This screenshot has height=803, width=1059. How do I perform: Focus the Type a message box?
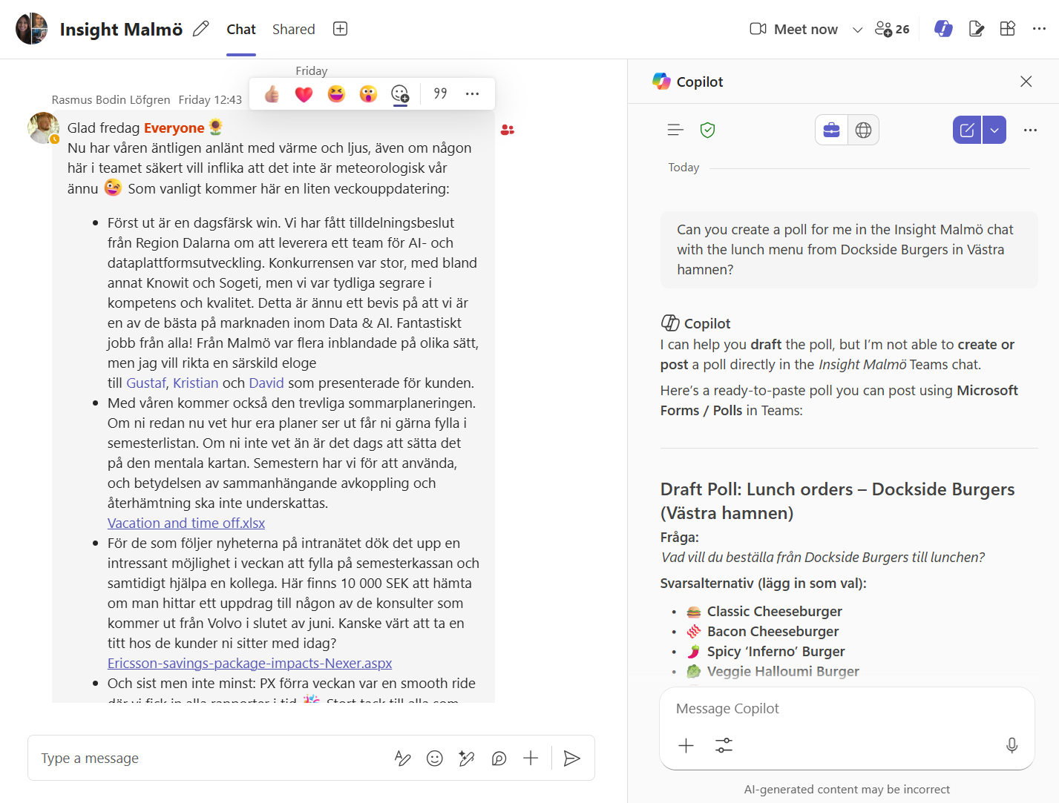212,758
